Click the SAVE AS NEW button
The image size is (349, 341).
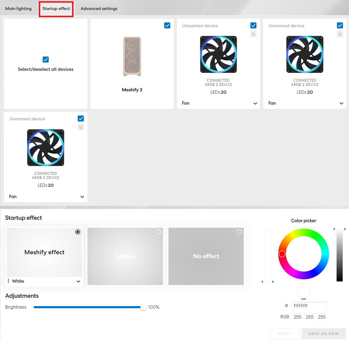click(x=324, y=334)
